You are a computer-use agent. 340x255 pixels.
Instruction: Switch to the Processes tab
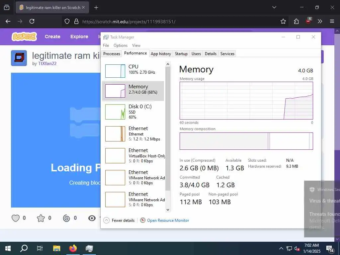(x=112, y=54)
